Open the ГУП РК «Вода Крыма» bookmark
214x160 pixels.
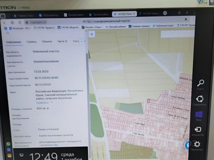pos(68,27)
